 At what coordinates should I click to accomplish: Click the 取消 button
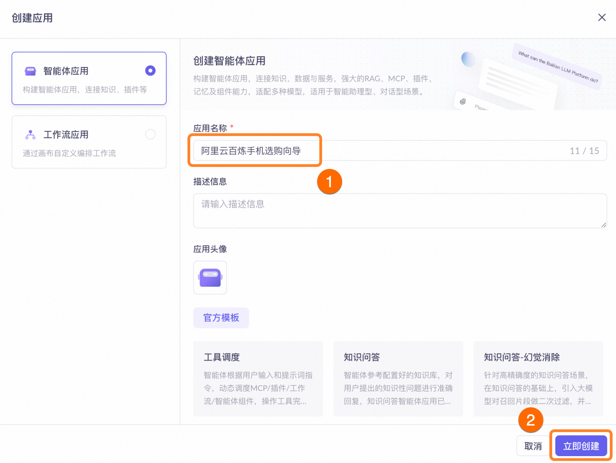pyautogui.click(x=533, y=446)
